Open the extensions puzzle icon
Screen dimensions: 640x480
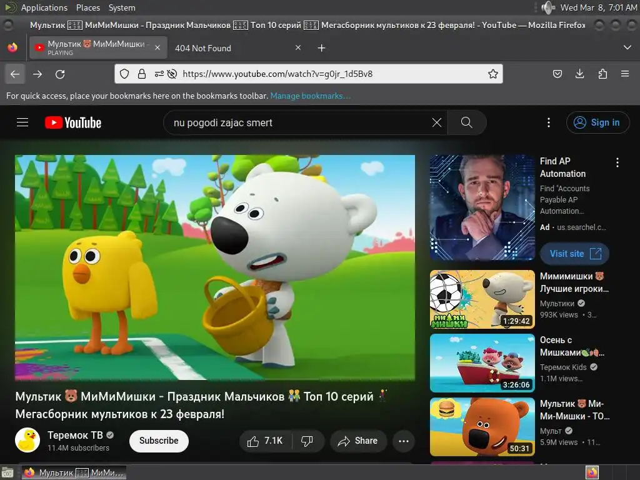(x=602, y=74)
